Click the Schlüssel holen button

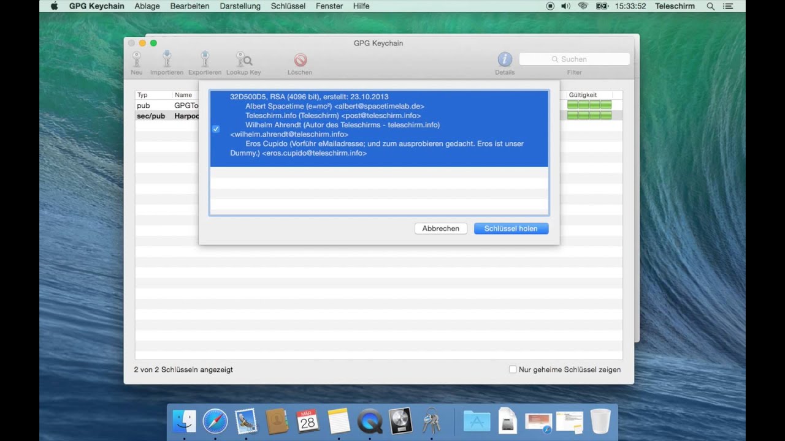click(511, 228)
